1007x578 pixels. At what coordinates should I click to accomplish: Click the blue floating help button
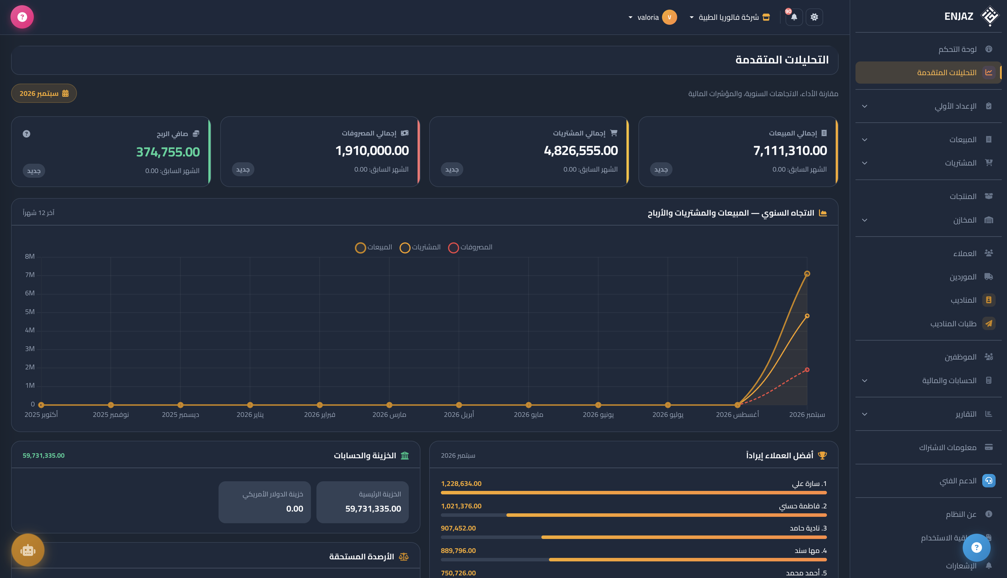pyautogui.click(x=976, y=547)
